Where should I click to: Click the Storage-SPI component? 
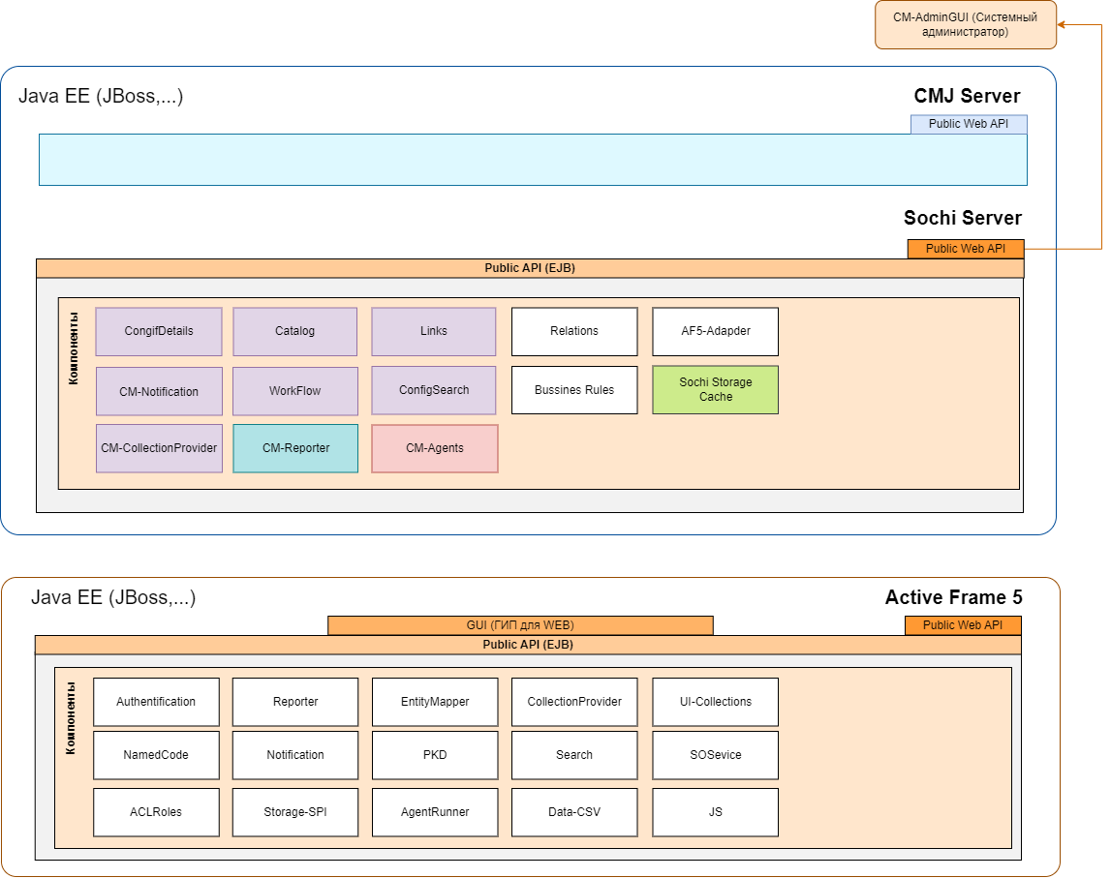pos(295,812)
